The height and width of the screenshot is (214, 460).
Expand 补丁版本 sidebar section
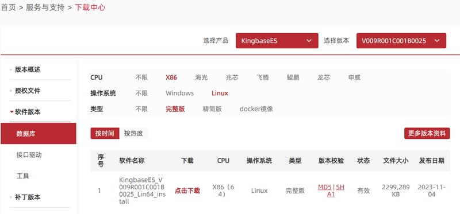point(28,197)
